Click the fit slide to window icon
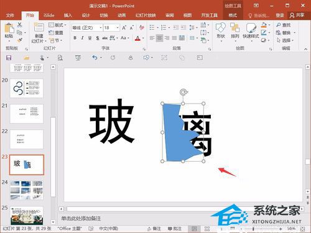Image resolution: width=311 pixels, height=233 pixels. [302, 229]
